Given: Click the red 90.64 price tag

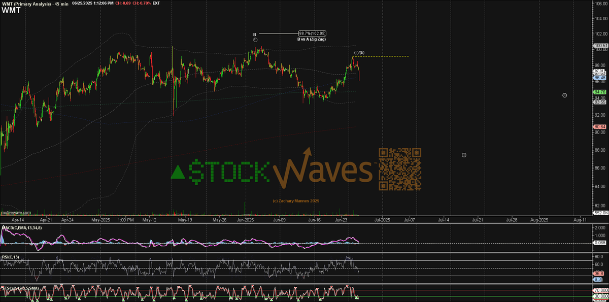Looking at the screenshot, I should point(599,126).
